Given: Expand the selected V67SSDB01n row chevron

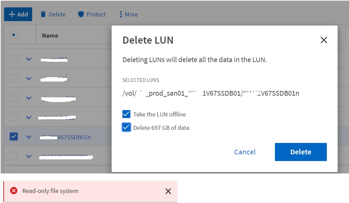Looking at the screenshot, I should tap(29, 137).
